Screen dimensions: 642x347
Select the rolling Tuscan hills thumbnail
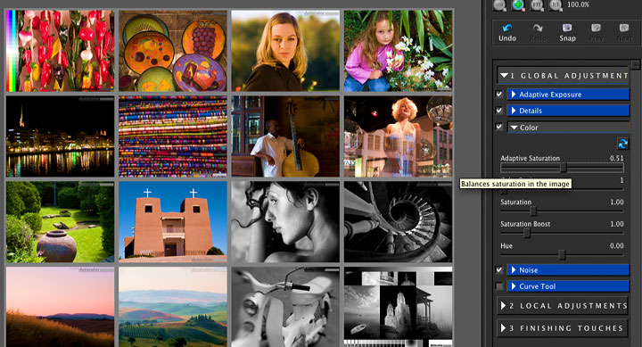[173, 307]
